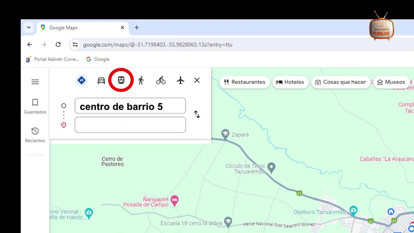The image size is (414, 233).
Task: Open site information icon in address bar
Action: (75, 45)
